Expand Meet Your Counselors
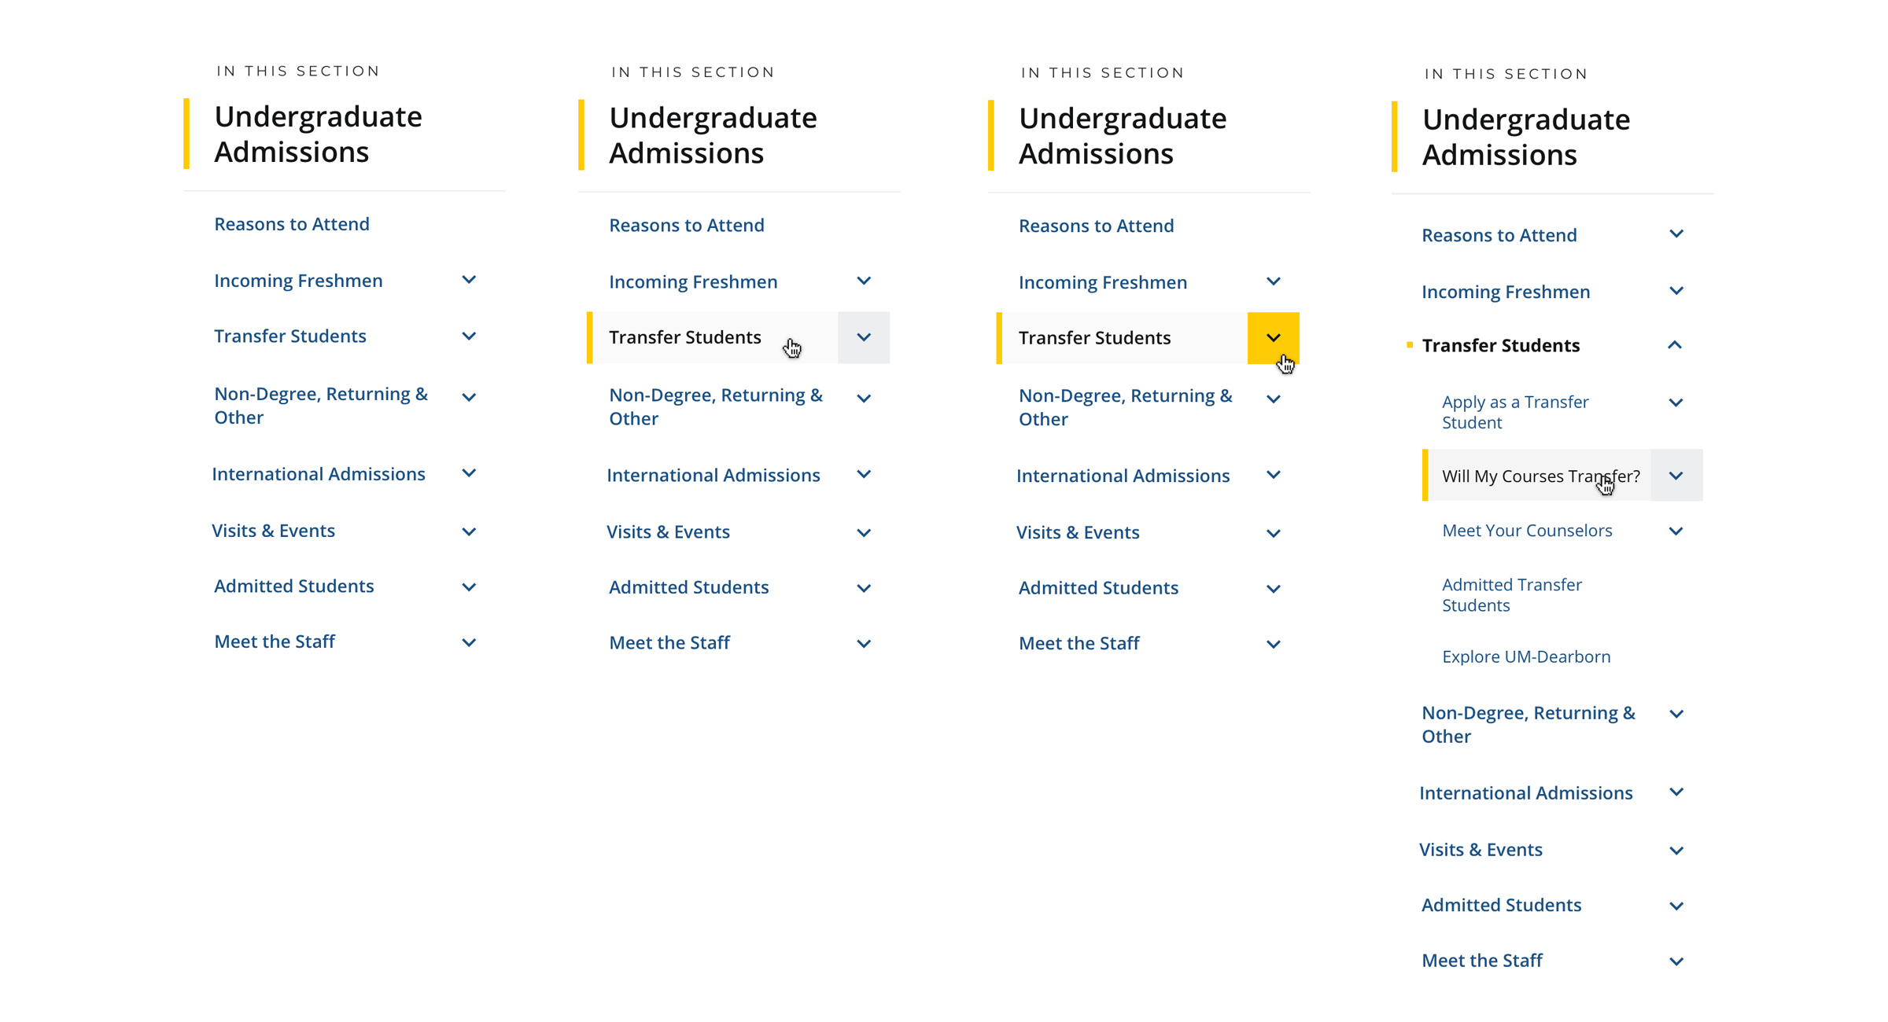1888x1022 pixels. pyautogui.click(x=1676, y=531)
